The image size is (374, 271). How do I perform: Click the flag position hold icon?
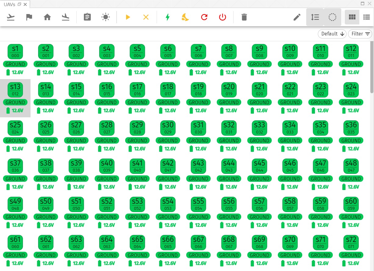point(29,17)
